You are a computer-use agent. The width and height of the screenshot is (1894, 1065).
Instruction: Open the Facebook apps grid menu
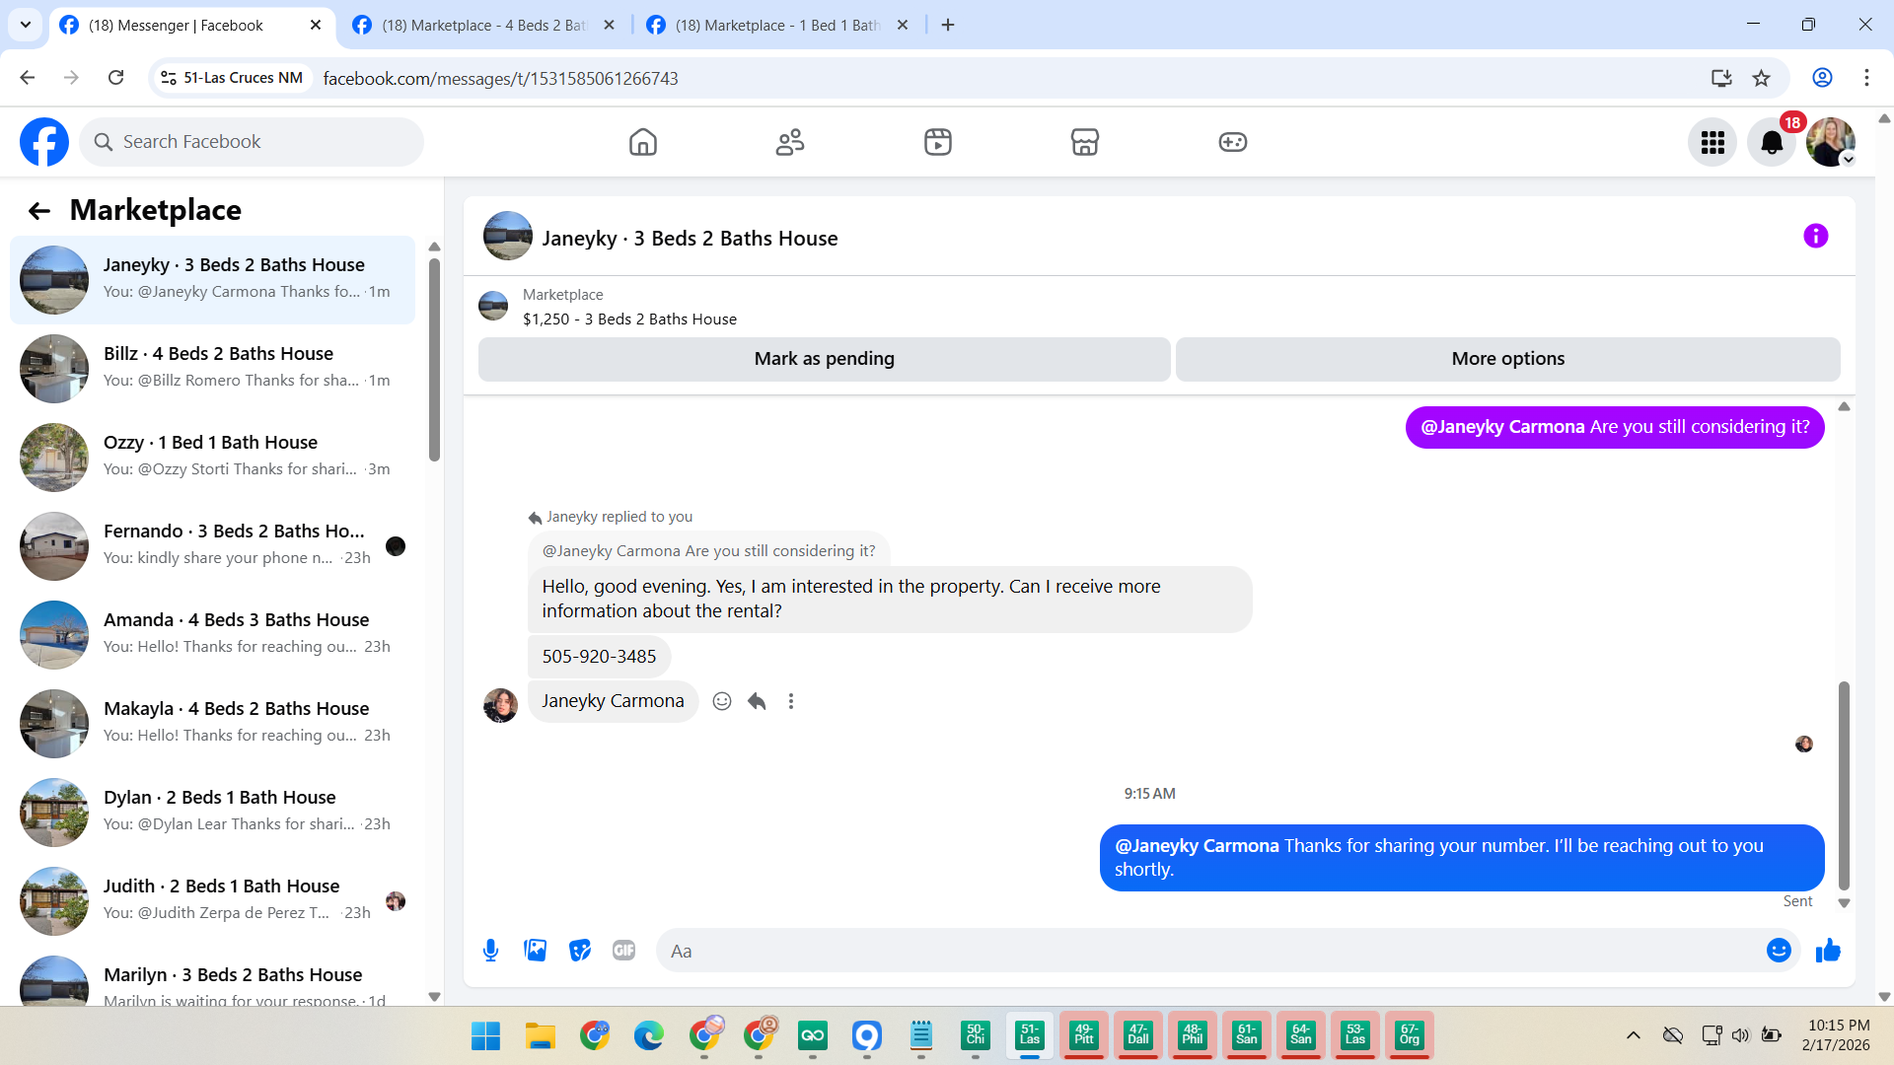click(1712, 143)
